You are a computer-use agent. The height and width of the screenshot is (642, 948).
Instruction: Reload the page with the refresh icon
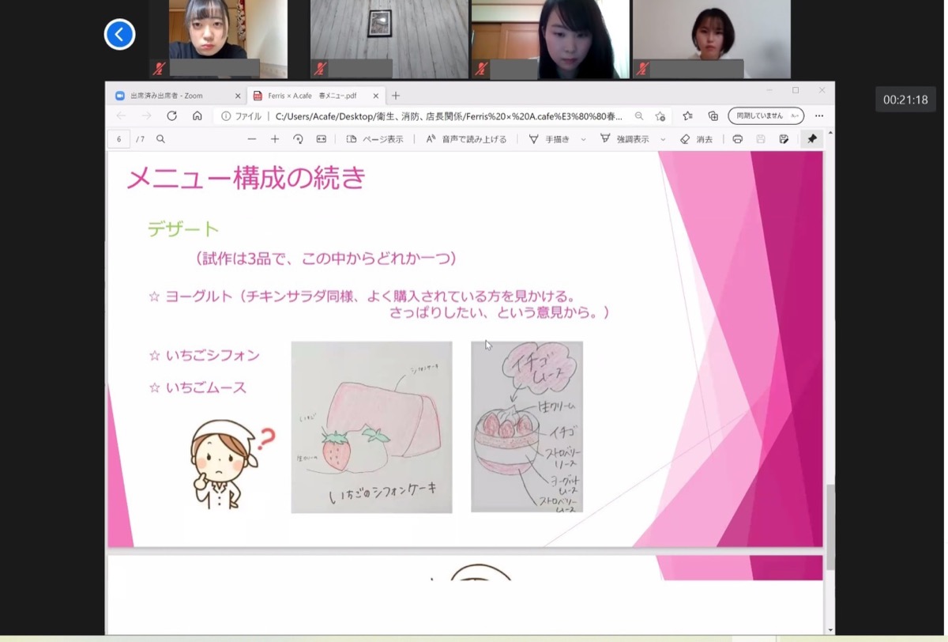point(171,115)
